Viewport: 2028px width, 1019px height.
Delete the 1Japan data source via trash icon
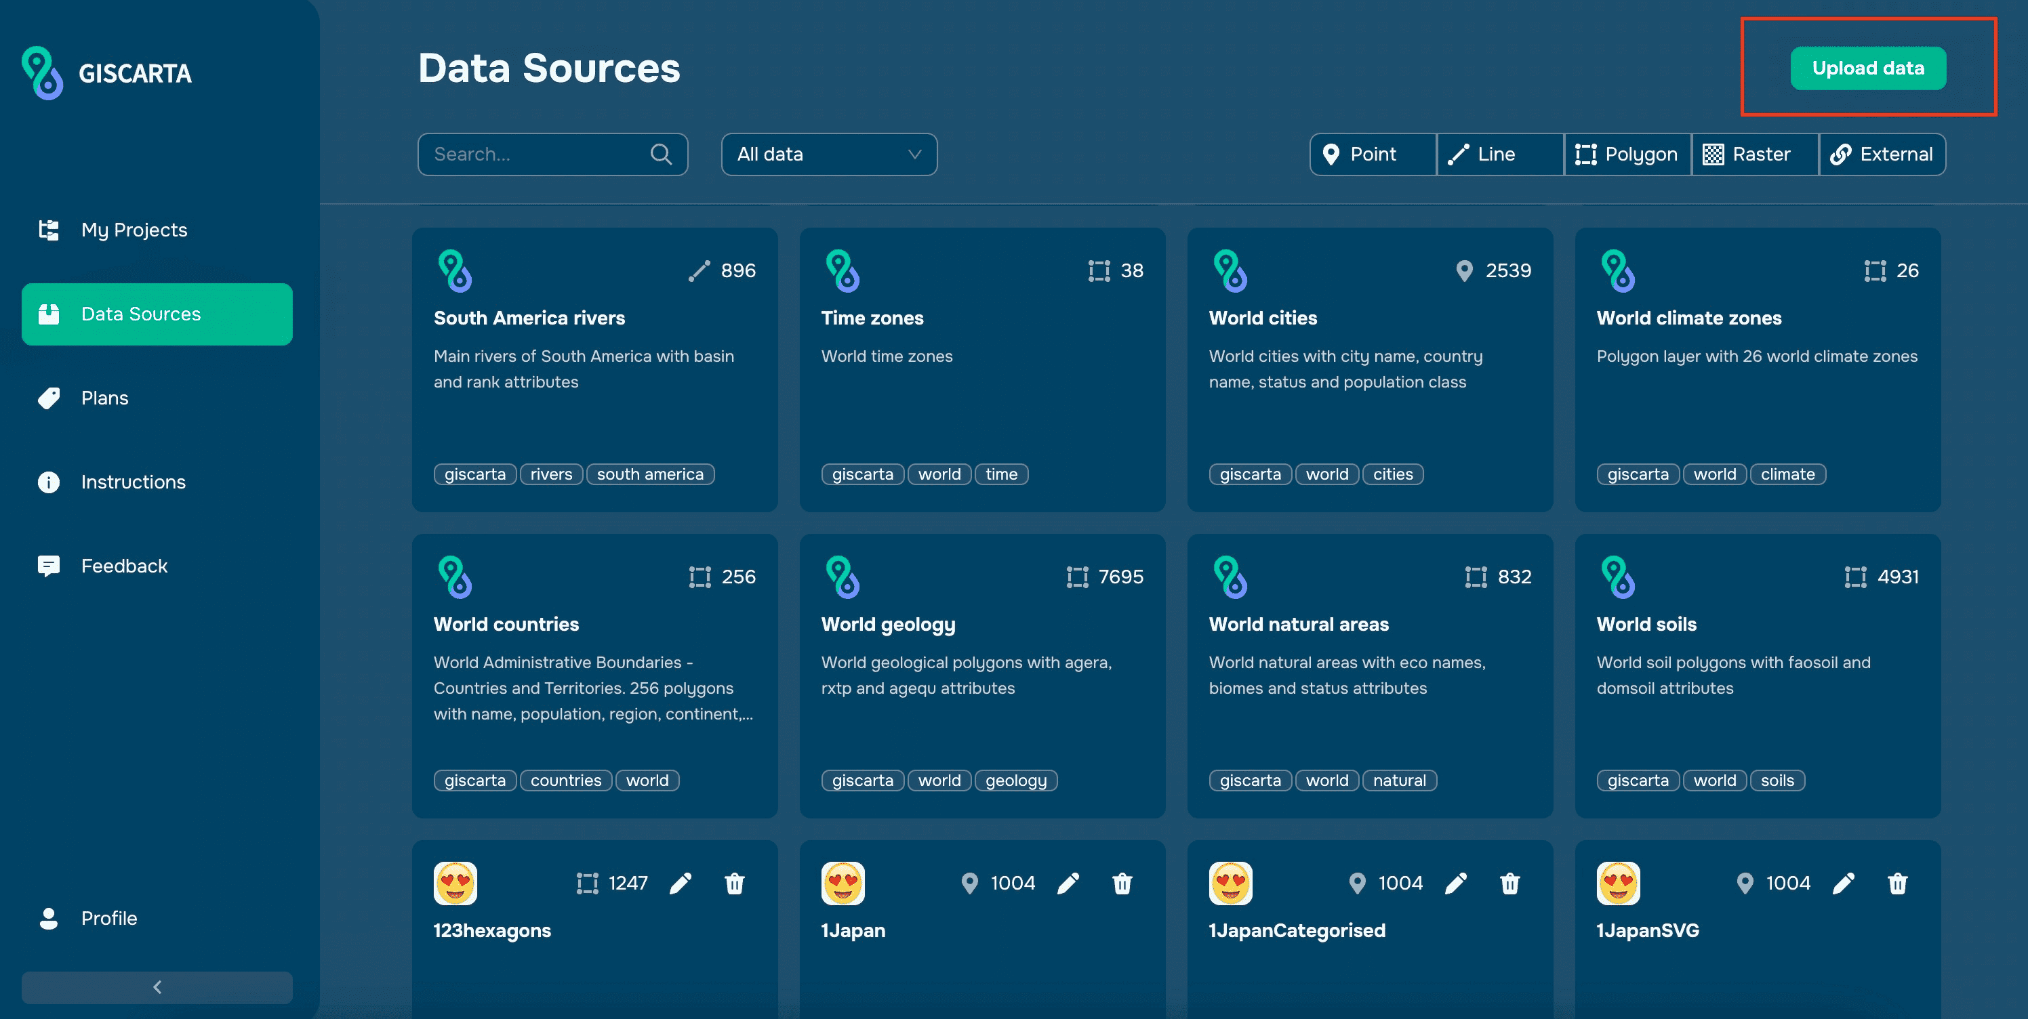pyautogui.click(x=1122, y=883)
